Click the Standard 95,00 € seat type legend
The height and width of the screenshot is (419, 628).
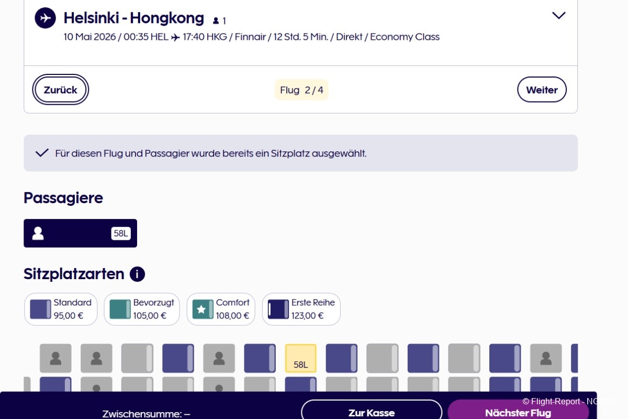pyautogui.click(x=61, y=309)
